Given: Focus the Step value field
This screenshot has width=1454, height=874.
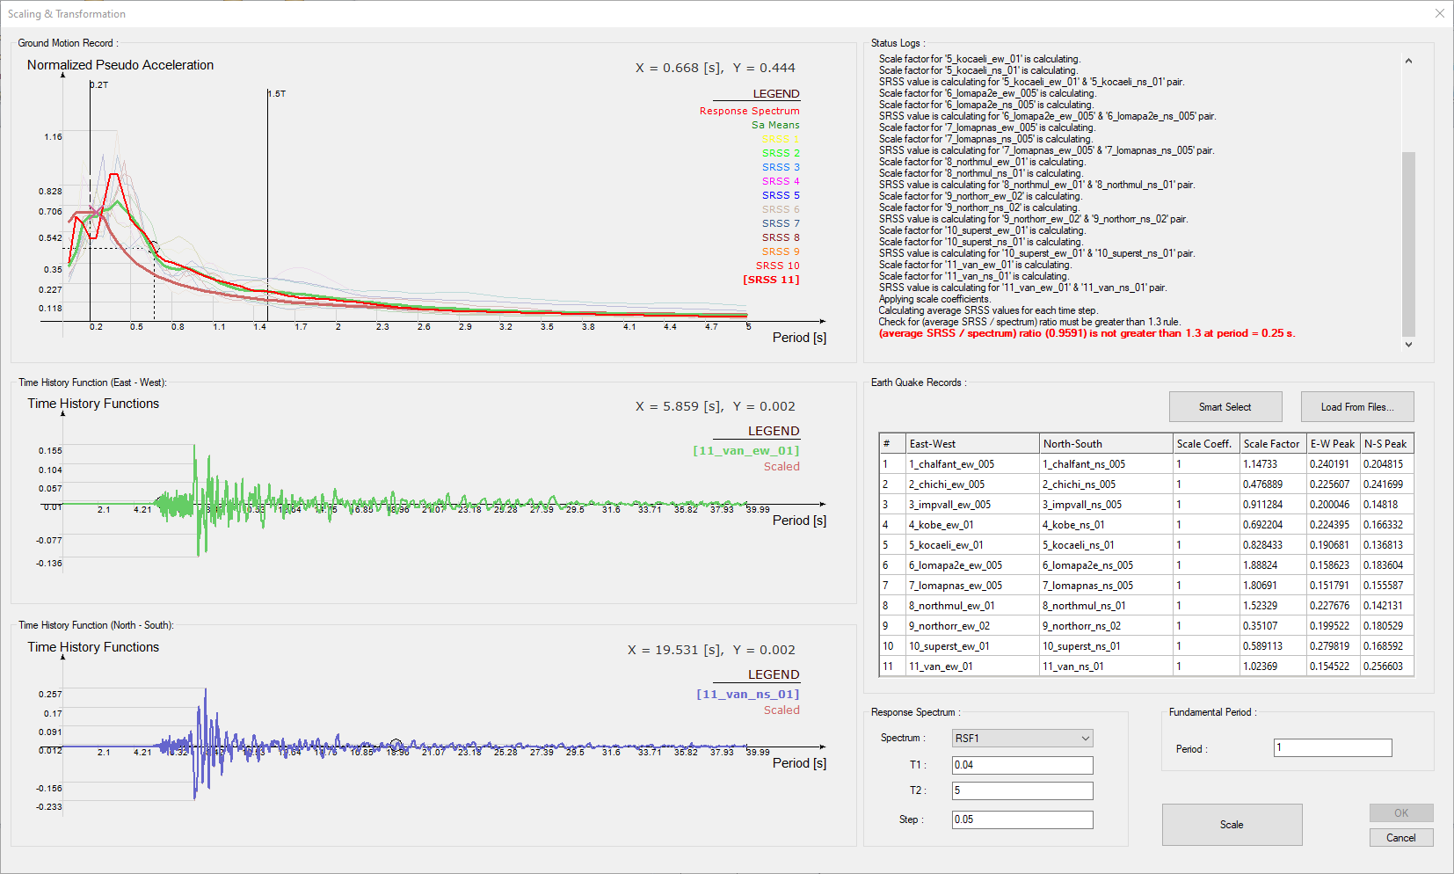Looking at the screenshot, I should [x=1022, y=819].
